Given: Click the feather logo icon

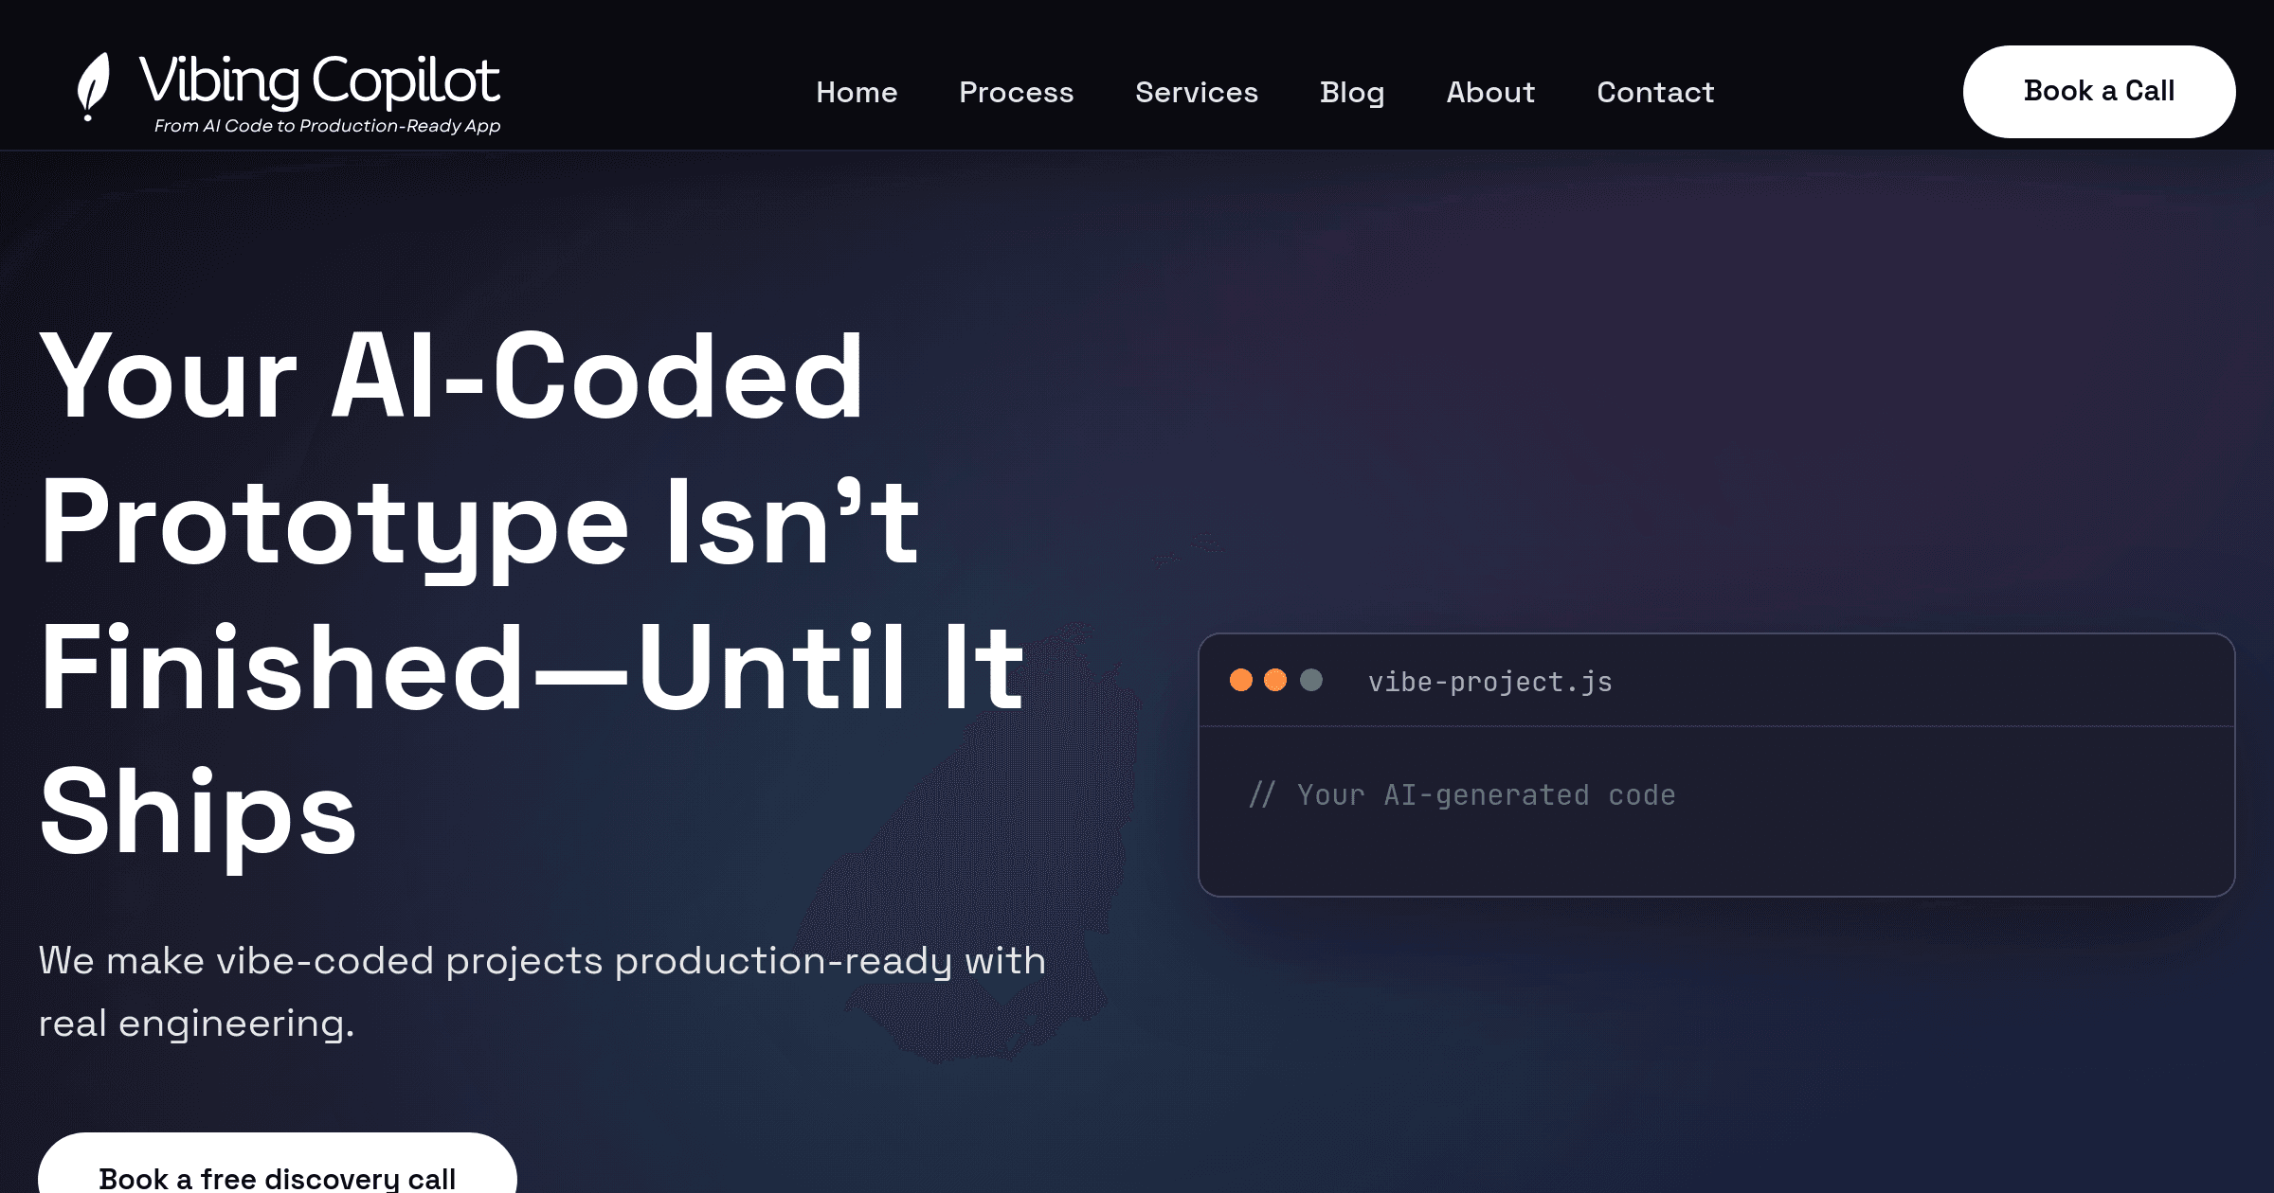Looking at the screenshot, I should coord(93,86).
